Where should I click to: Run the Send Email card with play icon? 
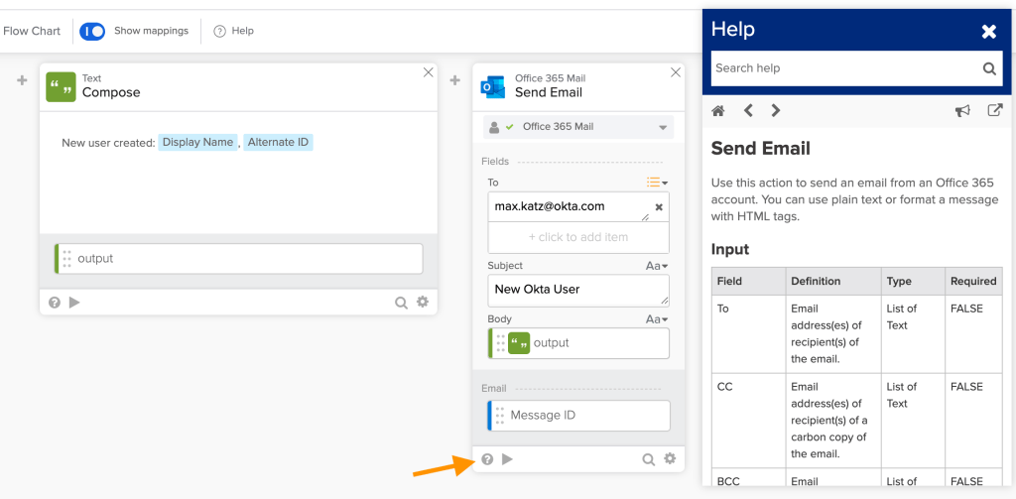pyautogui.click(x=507, y=459)
